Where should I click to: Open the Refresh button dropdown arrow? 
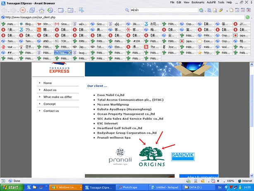(x=36, y=12)
